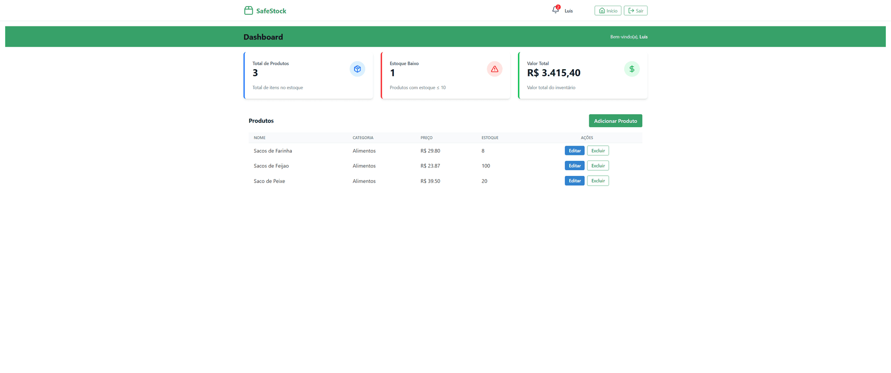Edit the Sacos de Feijao row
891x373 pixels.
pos(575,166)
